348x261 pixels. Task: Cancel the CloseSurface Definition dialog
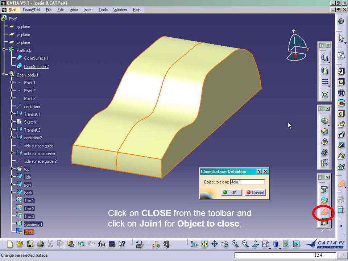255,192
